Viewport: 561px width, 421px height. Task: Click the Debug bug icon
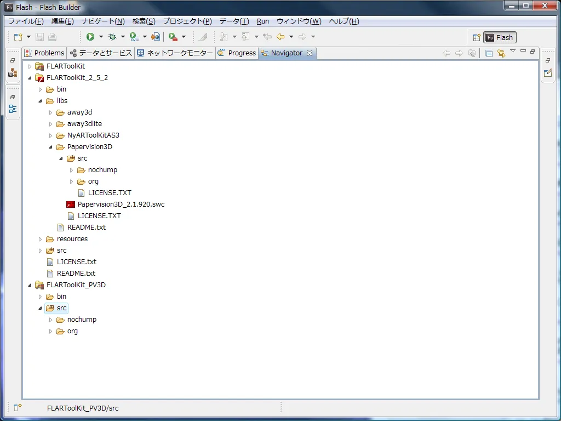pyautogui.click(x=112, y=37)
